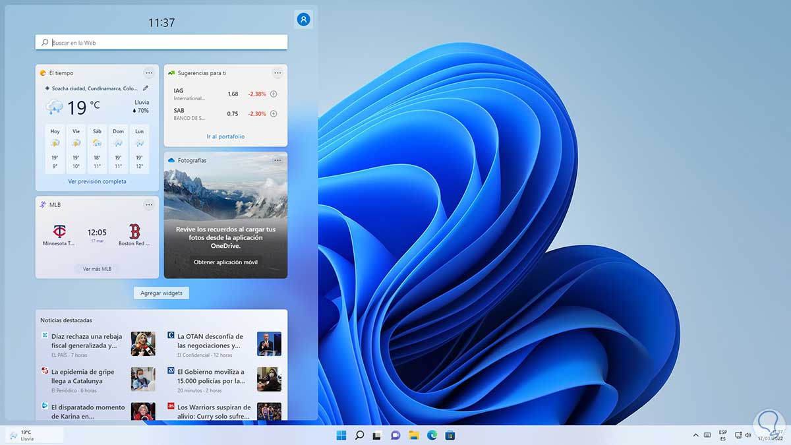Screen dimensions: 791x445
Task: Open Ir al portafolio link
Action: [x=225, y=136]
